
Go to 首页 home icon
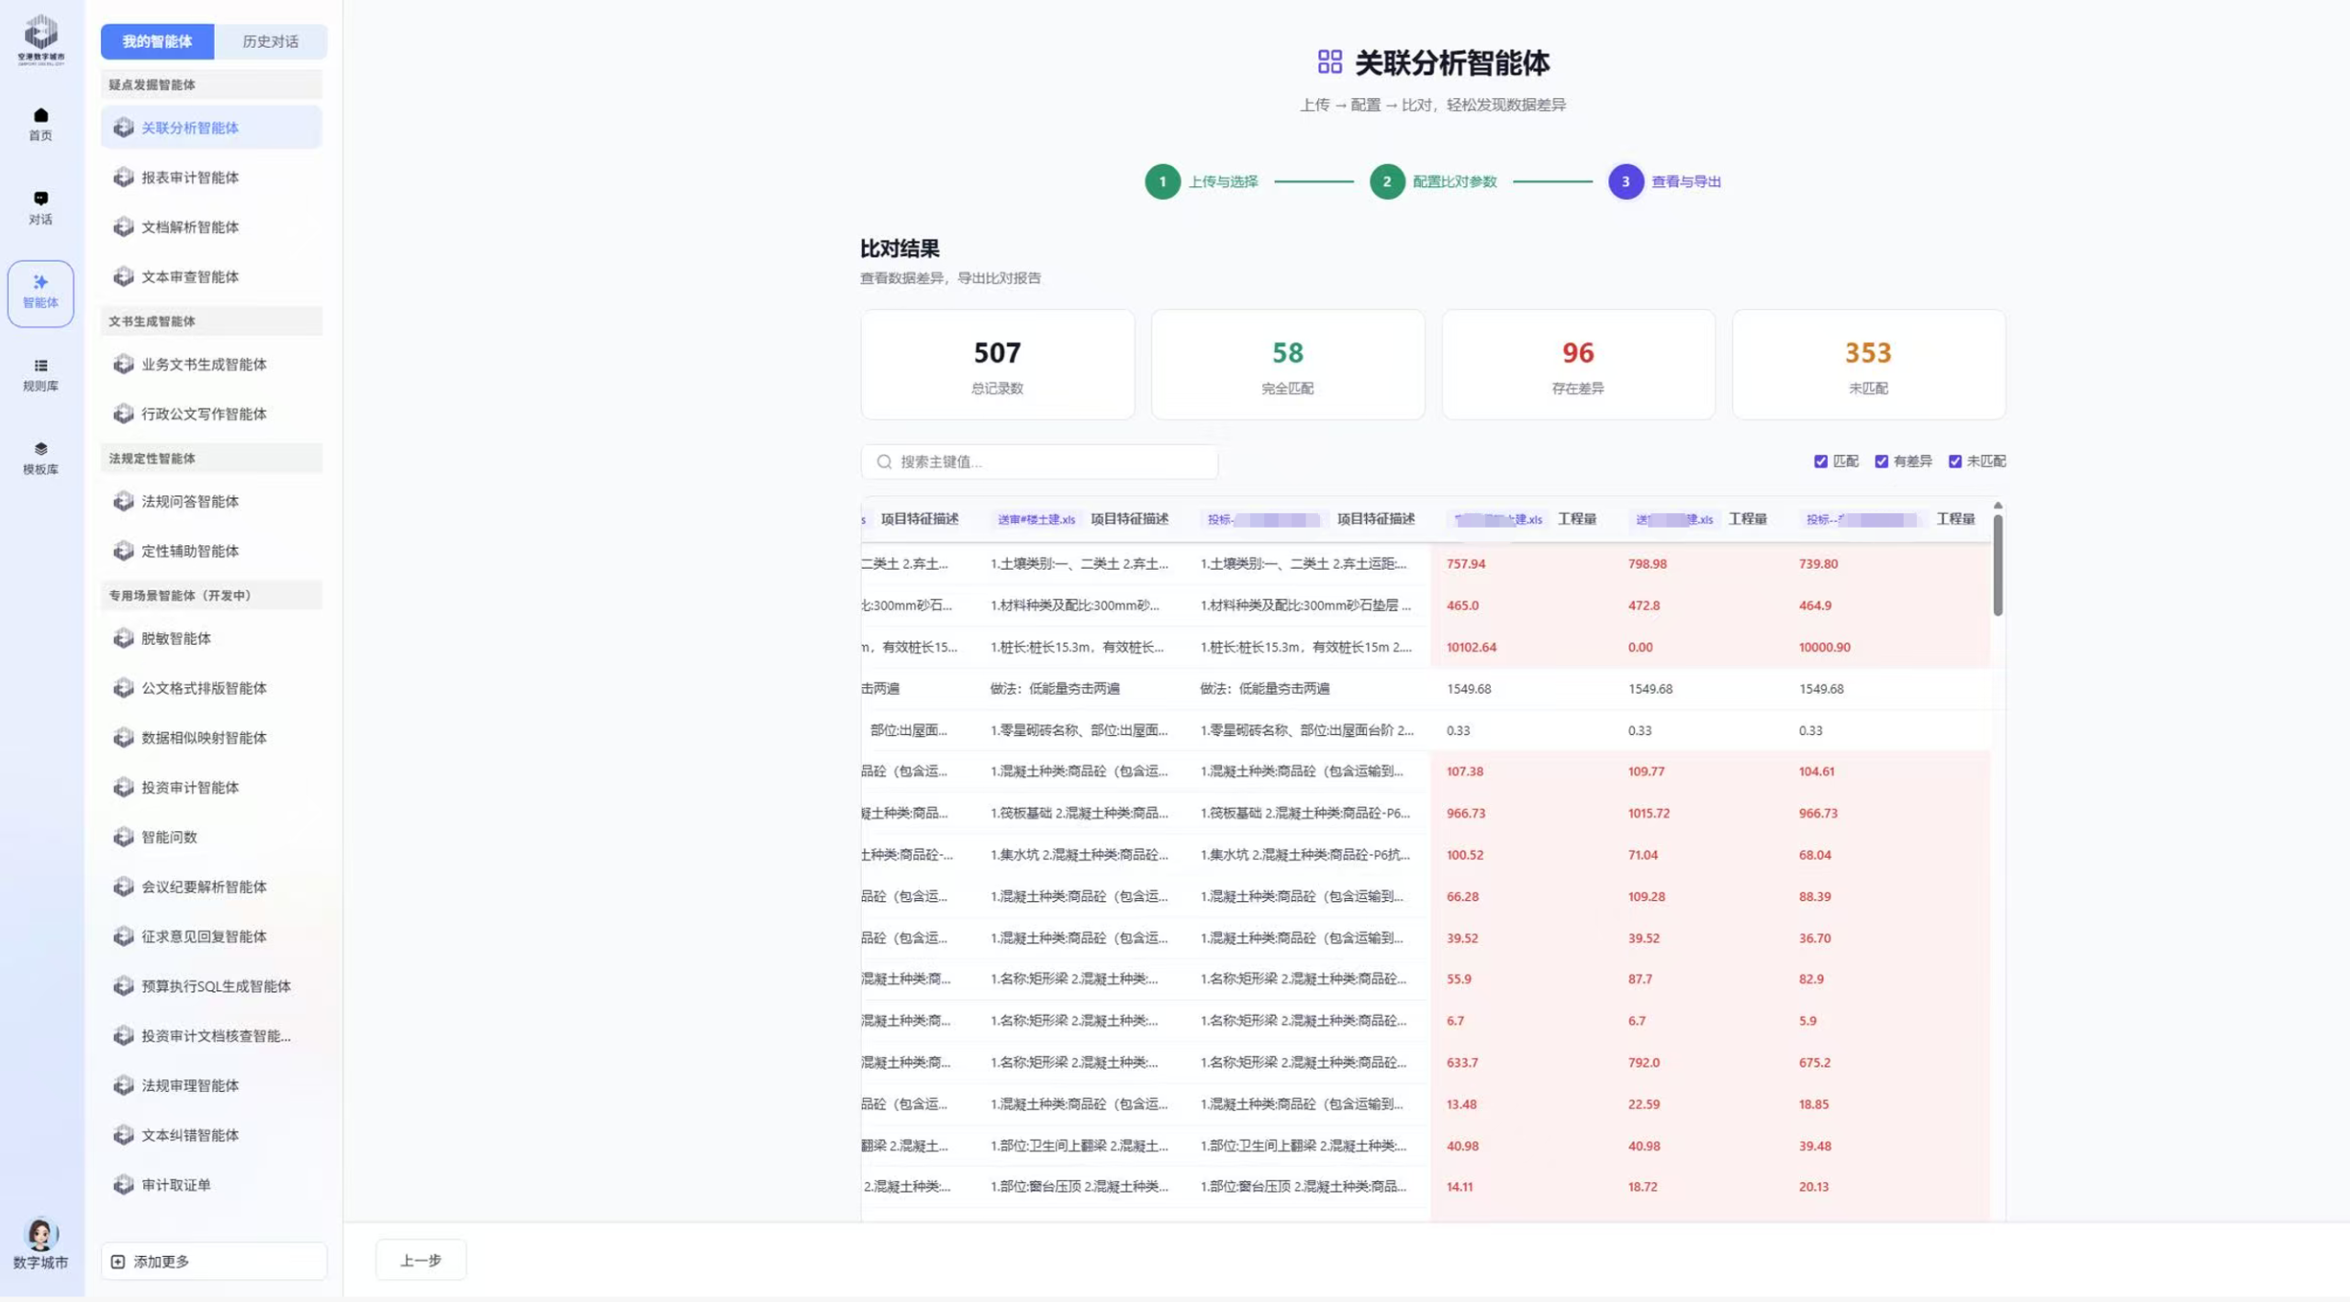click(x=40, y=115)
